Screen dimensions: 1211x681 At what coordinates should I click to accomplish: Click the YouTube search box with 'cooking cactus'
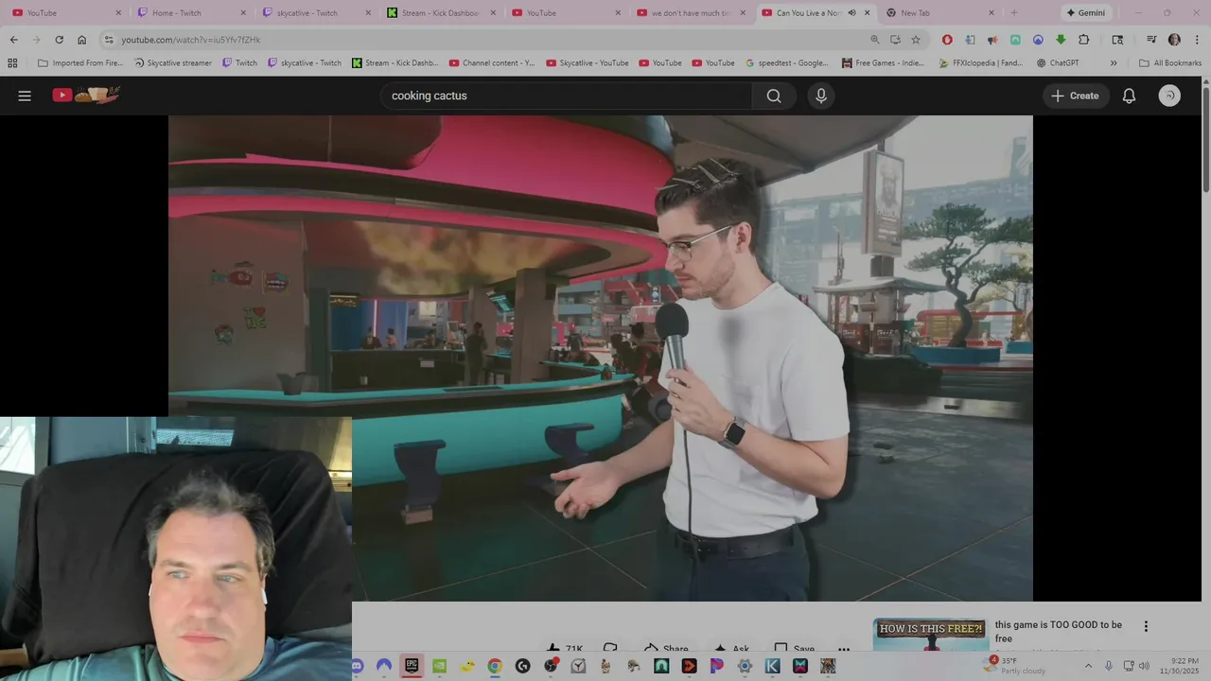click(568, 96)
